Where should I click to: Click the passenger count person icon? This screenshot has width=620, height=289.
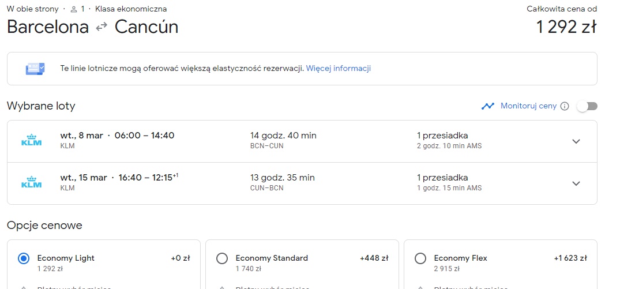73,9
